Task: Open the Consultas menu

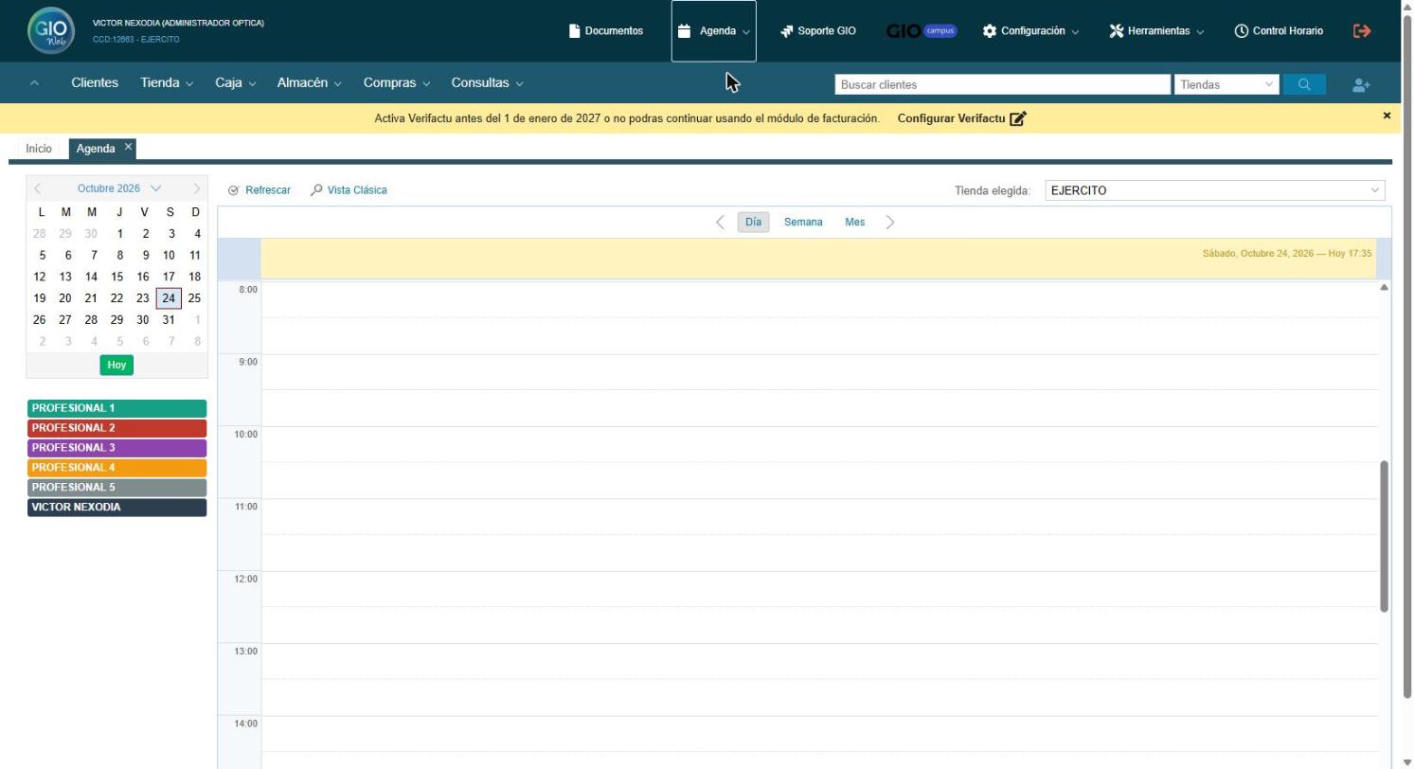Action: point(488,83)
